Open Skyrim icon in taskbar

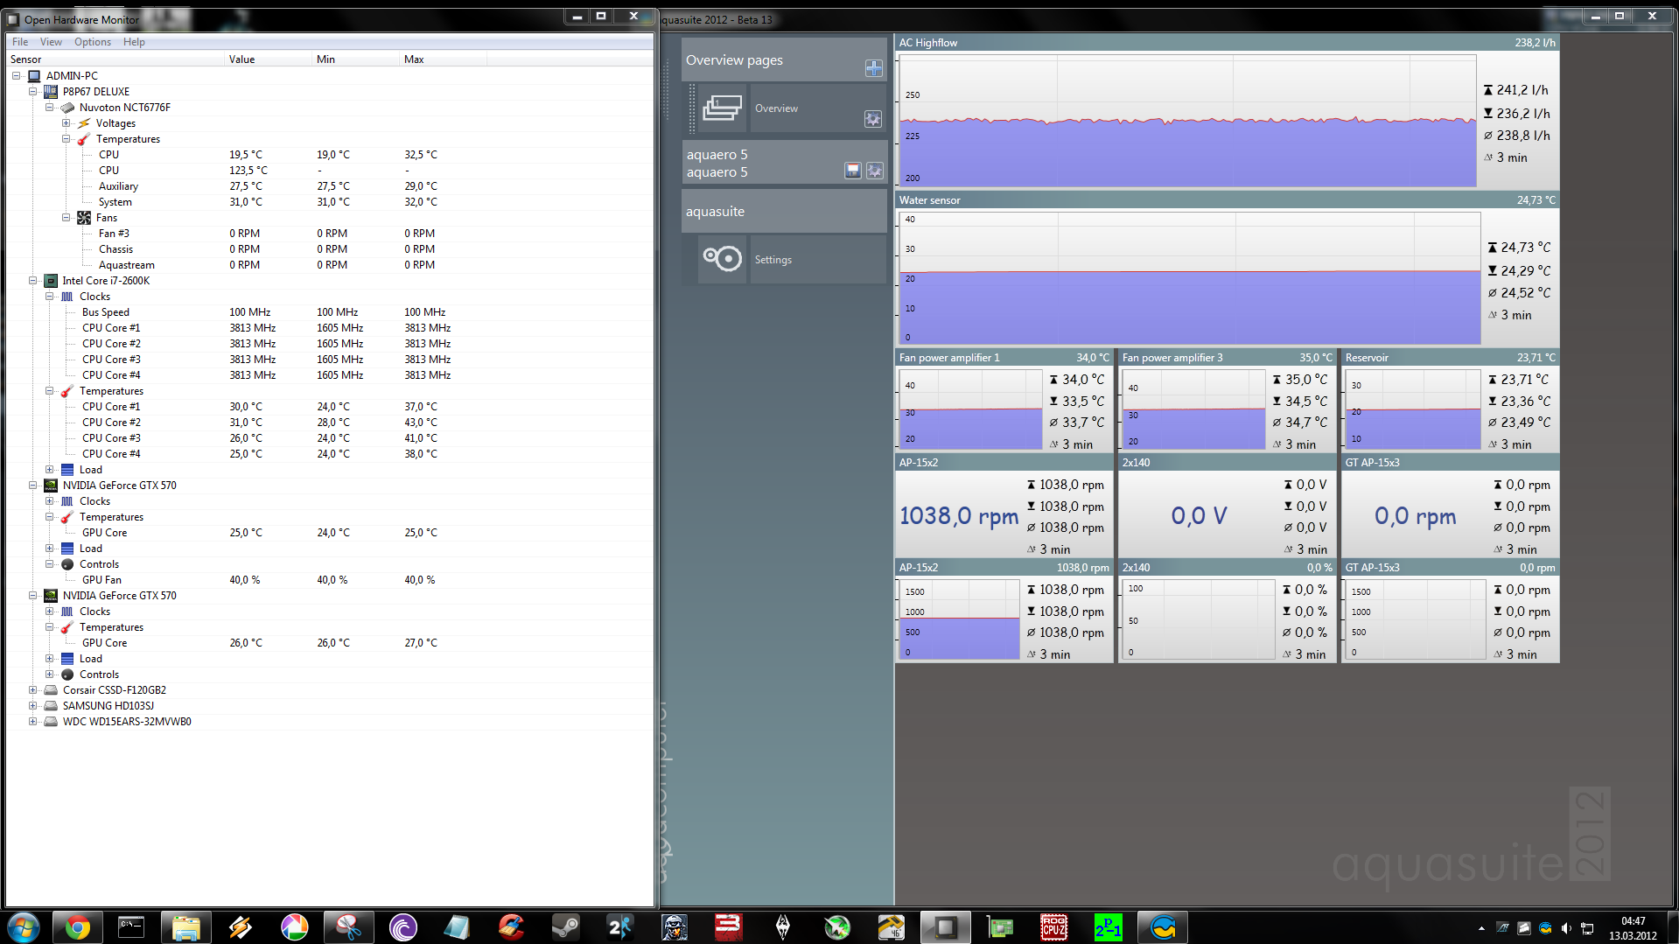tap(782, 927)
